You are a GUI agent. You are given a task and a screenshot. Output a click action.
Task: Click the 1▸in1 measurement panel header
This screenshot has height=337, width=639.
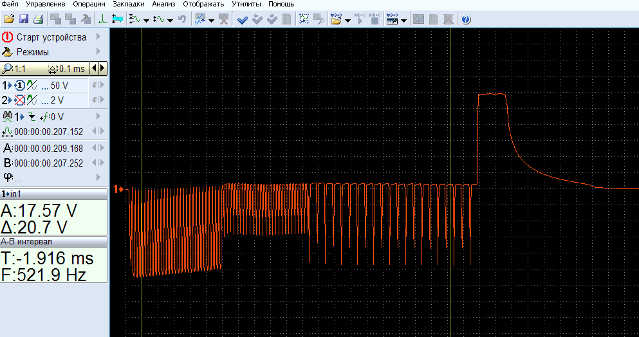tap(54, 194)
